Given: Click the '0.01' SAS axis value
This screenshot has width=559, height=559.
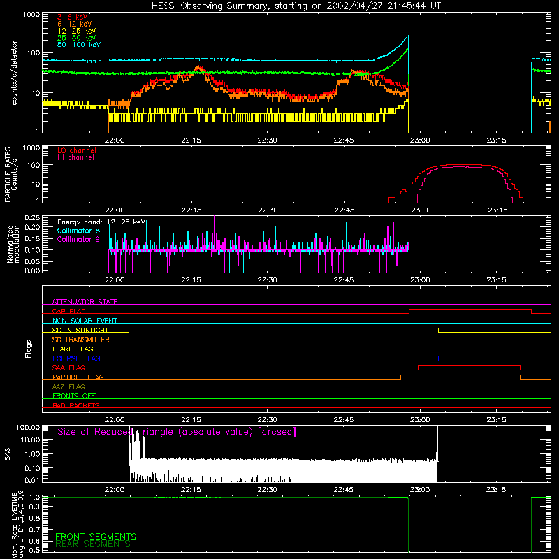Looking at the screenshot, I should (x=32, y=480).
